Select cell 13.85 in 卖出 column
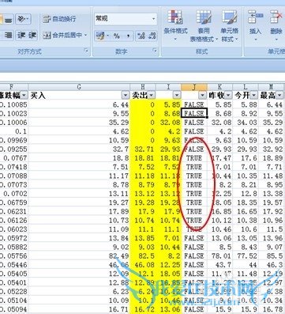The height and width of the screenshot is (314, 285). (143, 238)
